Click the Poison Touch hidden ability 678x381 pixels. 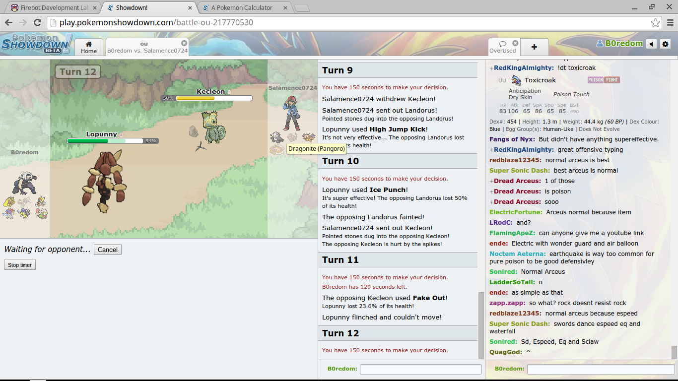[x=571, y=94]
